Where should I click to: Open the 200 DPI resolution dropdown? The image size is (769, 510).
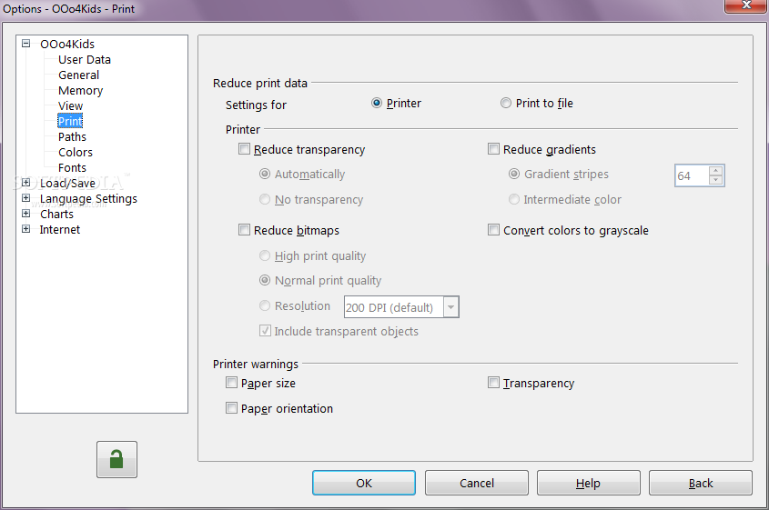coord(450,307)
